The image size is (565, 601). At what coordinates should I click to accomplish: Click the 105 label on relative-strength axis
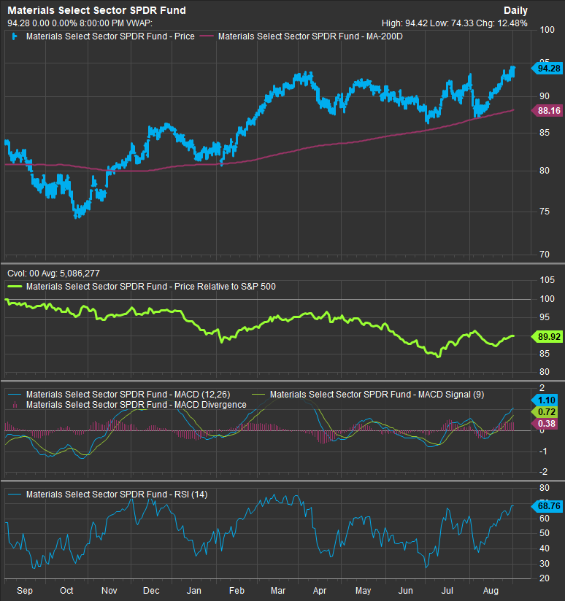tap(547, 280)
